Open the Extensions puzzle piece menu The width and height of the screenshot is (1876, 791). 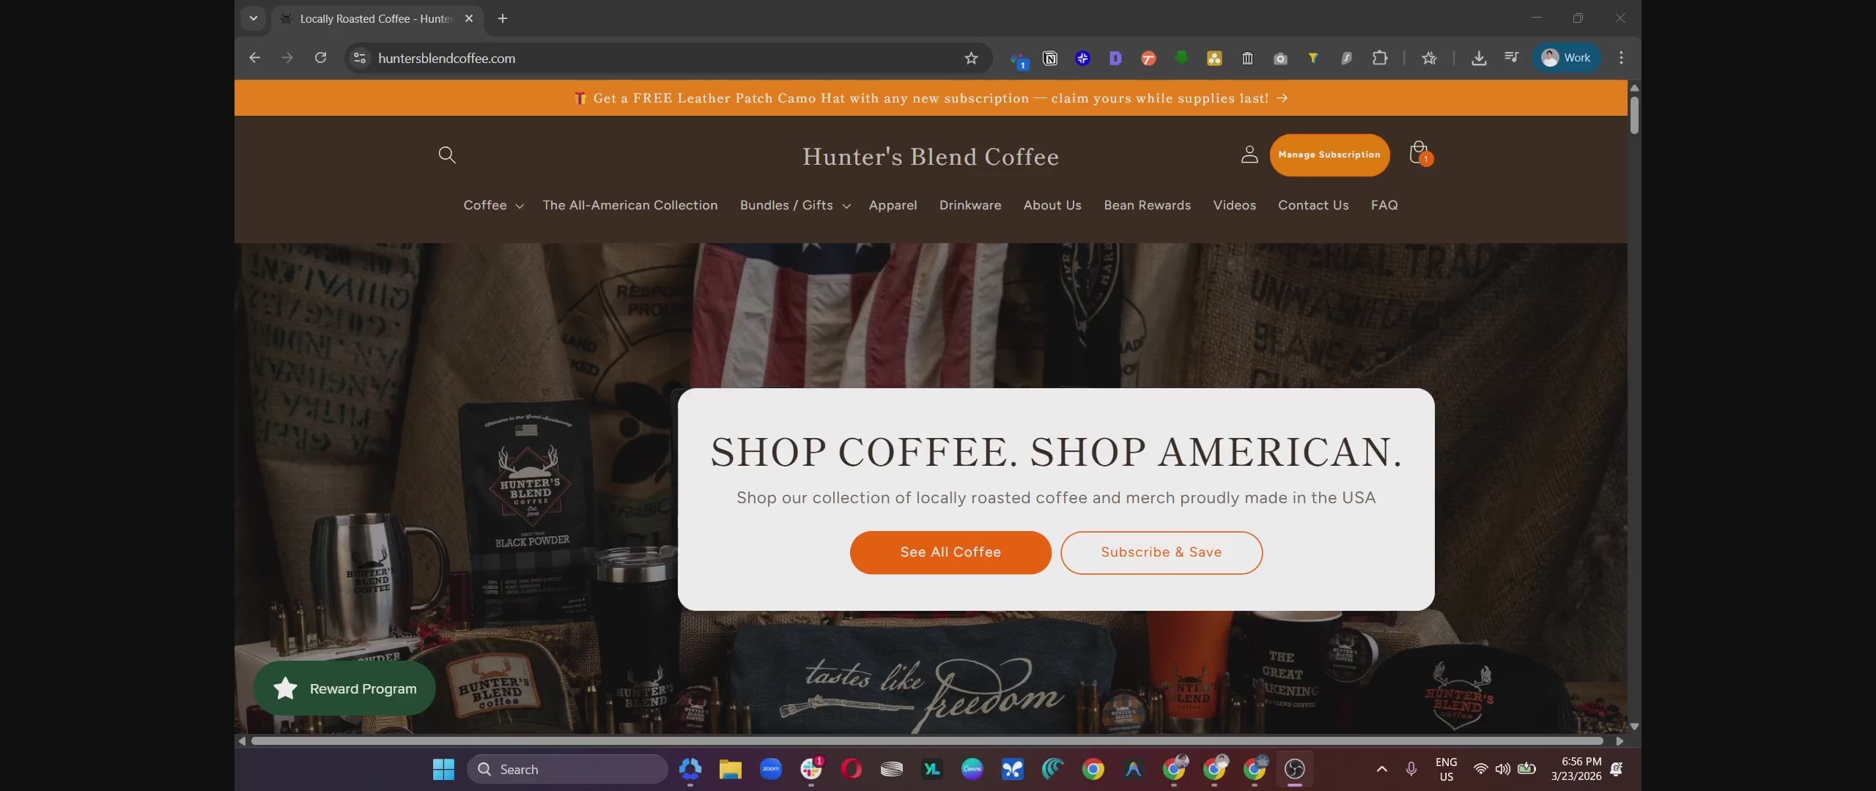1380,58
